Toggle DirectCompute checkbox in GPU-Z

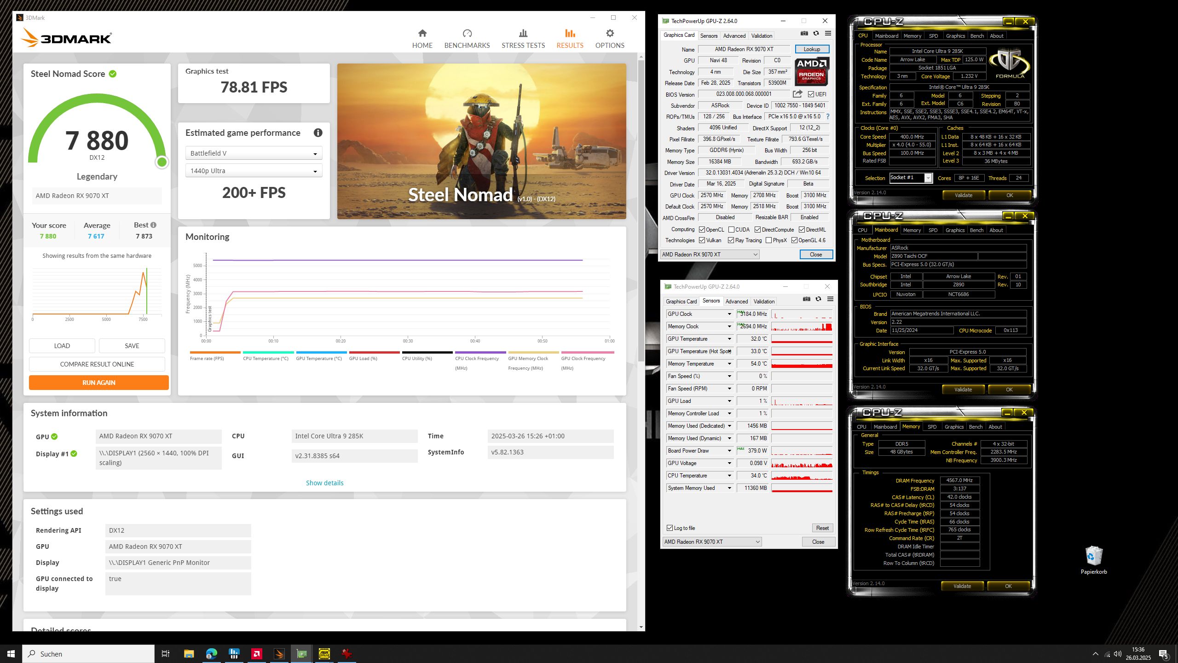(x=757, y=230)
